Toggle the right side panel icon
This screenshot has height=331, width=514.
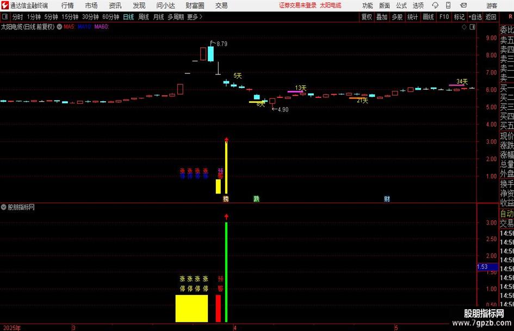coord(472,27)
